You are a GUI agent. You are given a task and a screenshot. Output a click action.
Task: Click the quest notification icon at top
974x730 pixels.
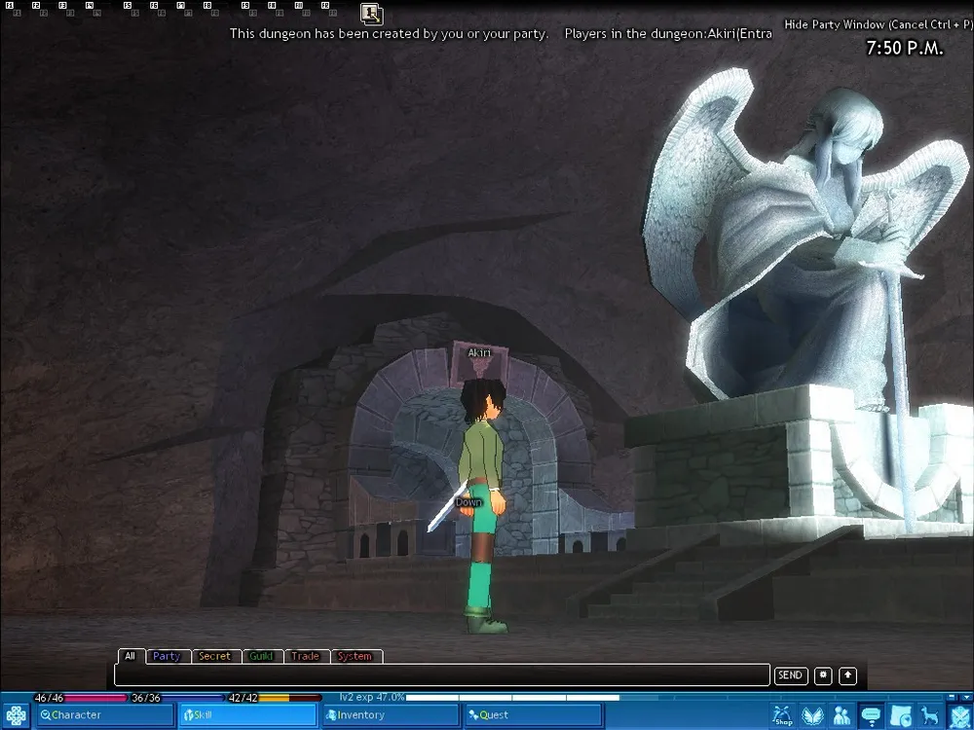(371, 14)
